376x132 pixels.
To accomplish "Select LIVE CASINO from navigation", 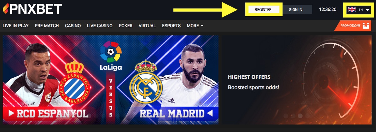I will tap(100, 26).
